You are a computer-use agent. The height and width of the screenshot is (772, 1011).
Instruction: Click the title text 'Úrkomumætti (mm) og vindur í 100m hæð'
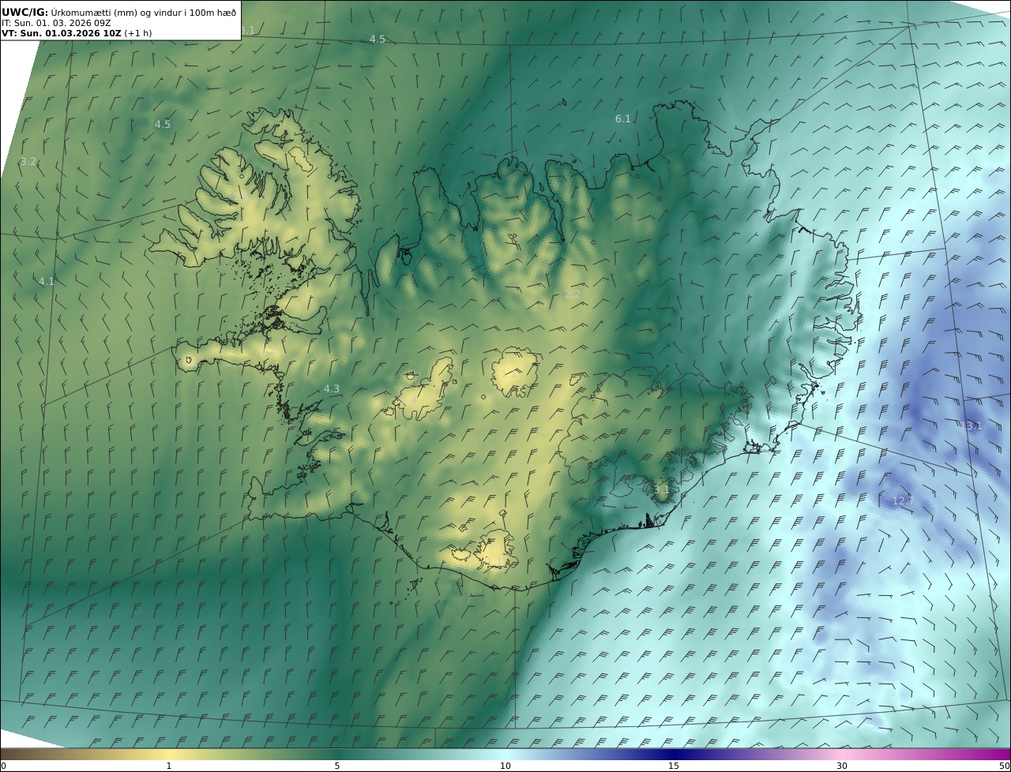144,12
